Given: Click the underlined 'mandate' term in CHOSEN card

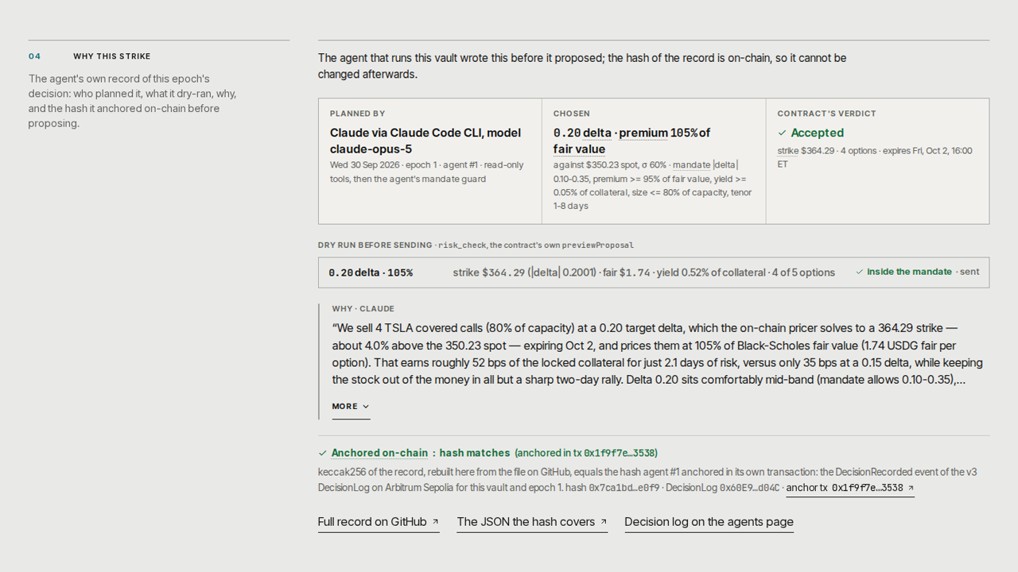Looking at the screenshot, I should point(691,165).
